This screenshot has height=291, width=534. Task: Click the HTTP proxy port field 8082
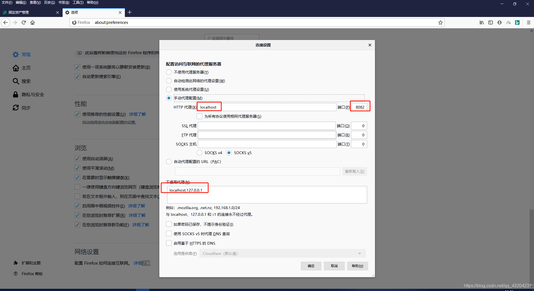(x=359, y=107)
